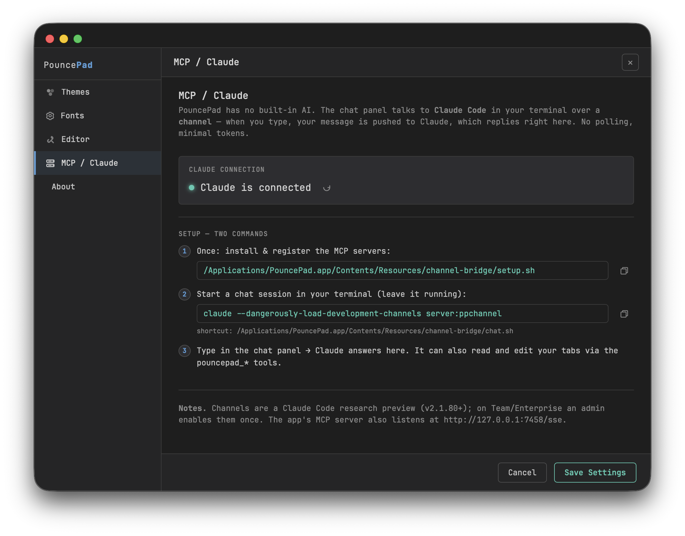Click the 'CLAUDE CONNECTION' label
The image size is (685, 536).
pos(227,169)
